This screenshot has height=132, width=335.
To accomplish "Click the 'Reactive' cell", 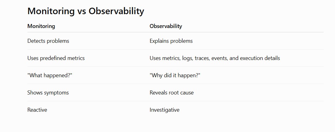I will [x=37, y=110].
